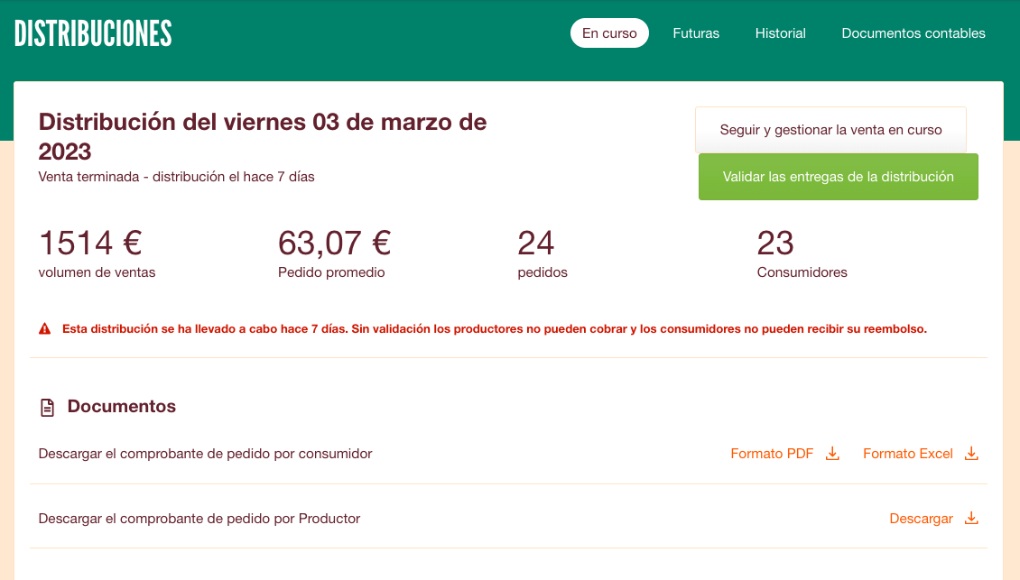
Task: Click Descargar link for Productor receipt
Action: pos(921,519)
